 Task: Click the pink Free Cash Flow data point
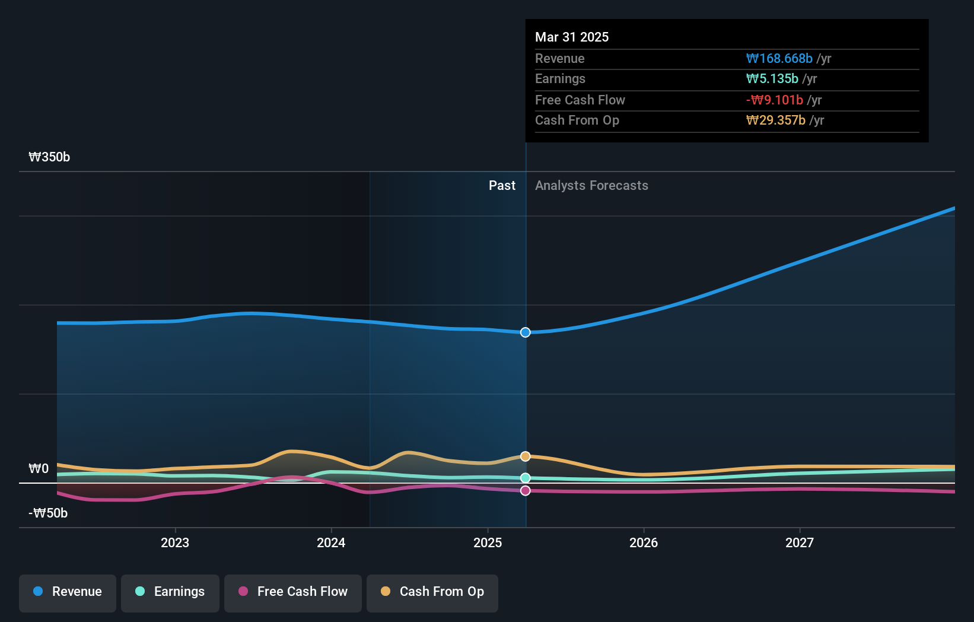(526, 491)
